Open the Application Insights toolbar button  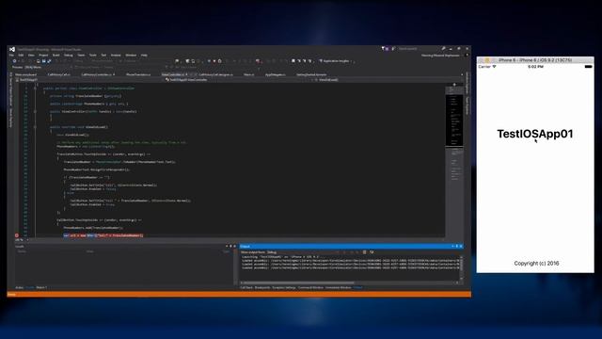coord(336,61)
